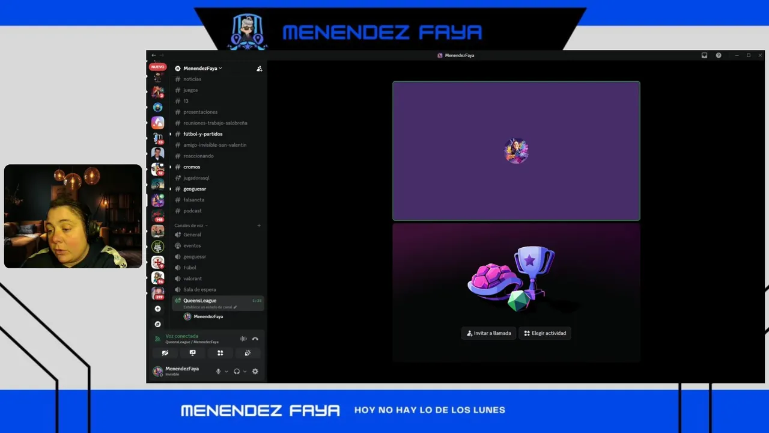Open the server with the 219 badge
The height and width of the screenshot is (433, 769).
157,293
